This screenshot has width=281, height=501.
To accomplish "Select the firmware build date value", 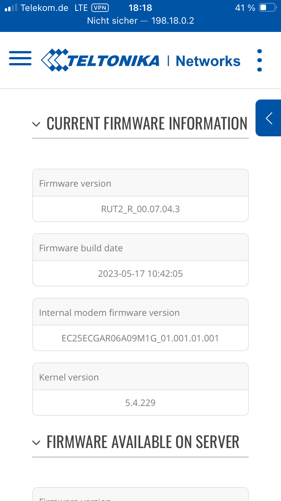I will tap(140, 273).
